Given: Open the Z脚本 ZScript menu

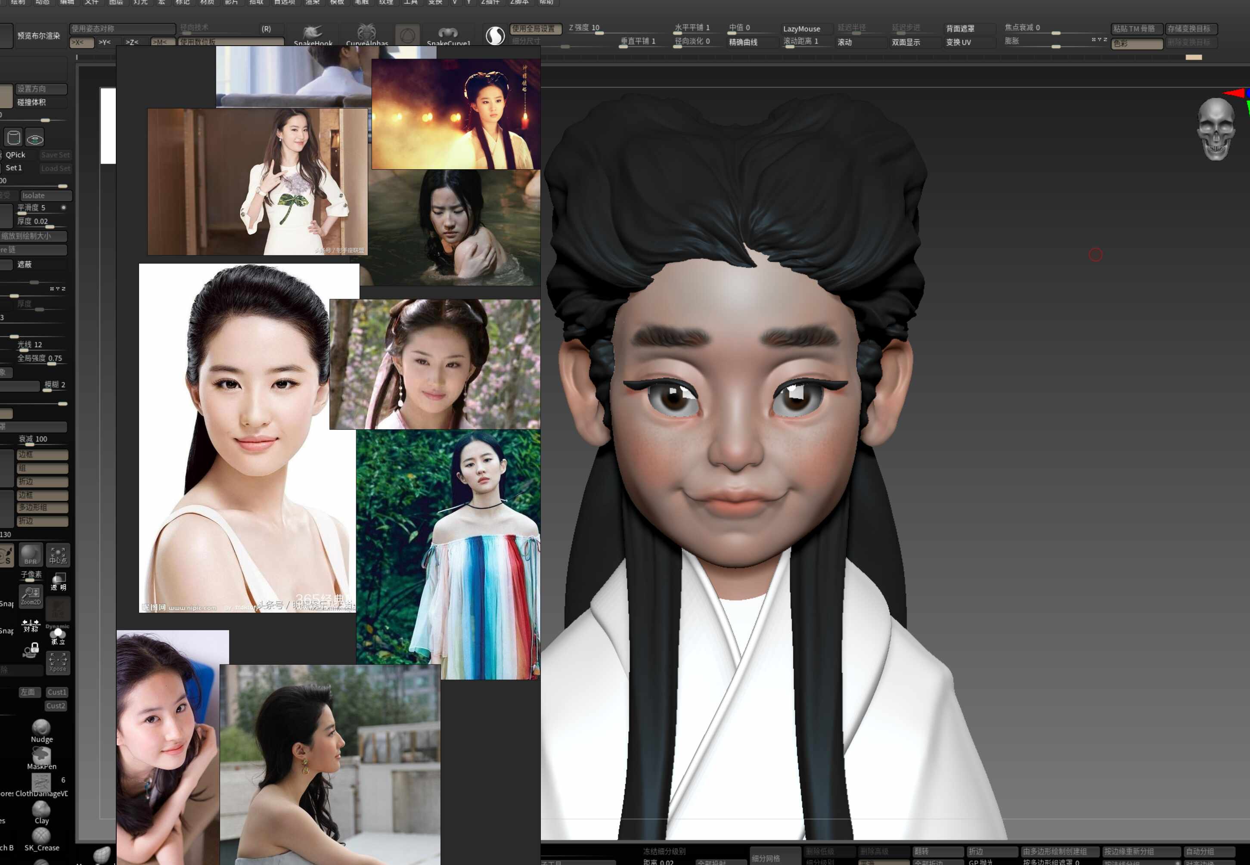Looking at the screenshot, I should pos(519,2).
